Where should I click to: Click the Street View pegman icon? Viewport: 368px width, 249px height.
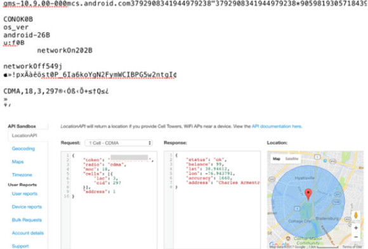[356, 215]
